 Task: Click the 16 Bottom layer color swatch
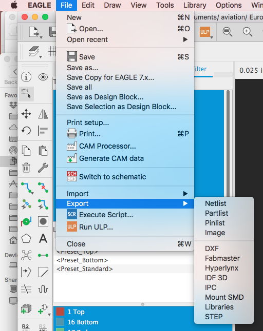pyautogui.click(x=60, y=322)
